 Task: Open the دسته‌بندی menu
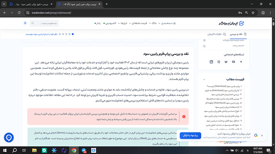(168, 23)
